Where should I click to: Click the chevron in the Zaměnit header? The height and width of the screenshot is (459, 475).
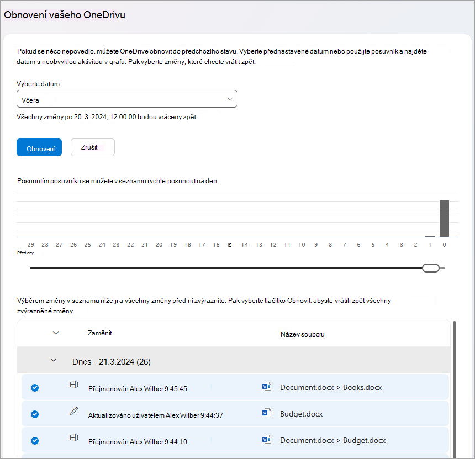click(x=56, y=333)
